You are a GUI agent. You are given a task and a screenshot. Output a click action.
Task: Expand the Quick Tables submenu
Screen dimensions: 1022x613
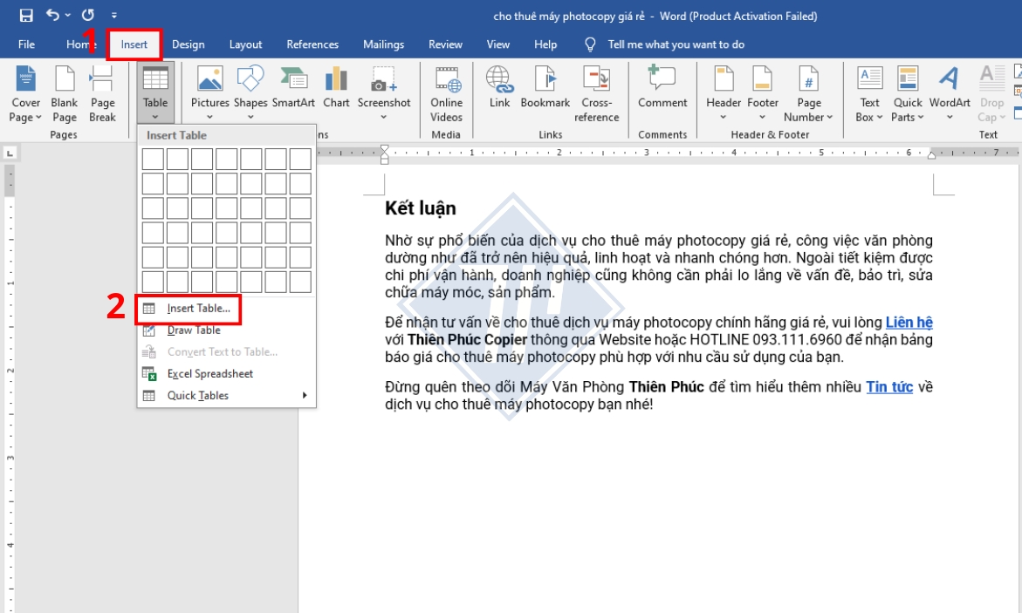(x=198, y=396)
